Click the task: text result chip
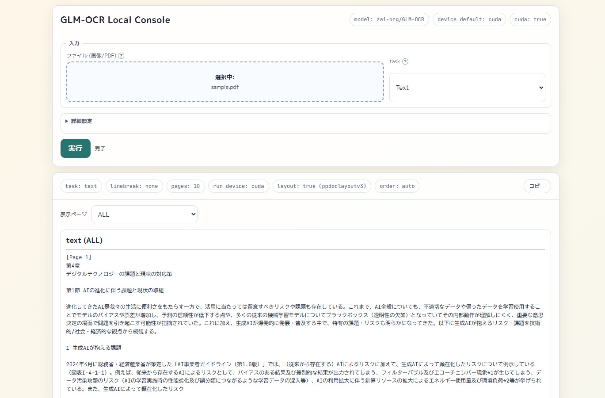Viewport: 605px width, 398px height. tap(81, 186)
